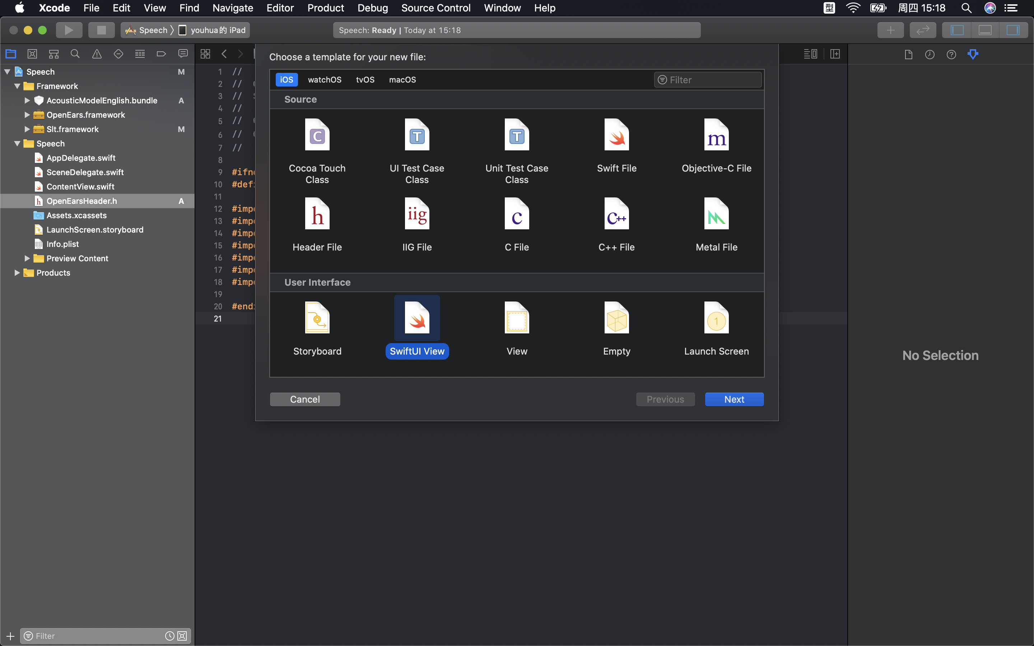Image resolution: width=1034 pixels, height=646 pixels.
Task: Adjust editor options menu icon
Action: [x=811, y=54]
